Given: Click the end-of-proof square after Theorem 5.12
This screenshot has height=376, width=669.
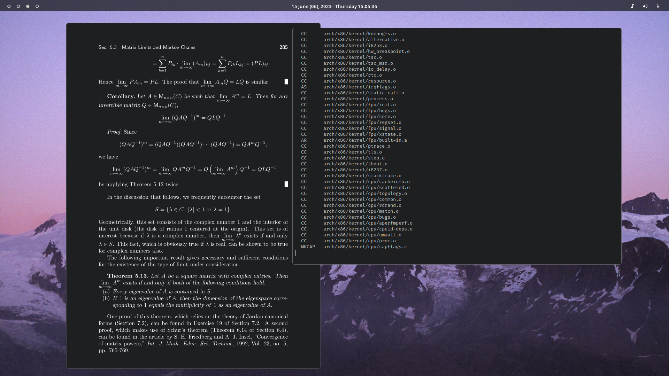Looking at the screenshot, I should click(286, 184).
